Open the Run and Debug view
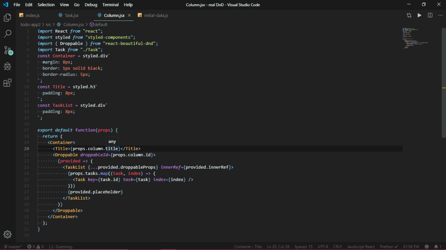The height and width of the screenshot is (250, 446). tap(7, 66)
